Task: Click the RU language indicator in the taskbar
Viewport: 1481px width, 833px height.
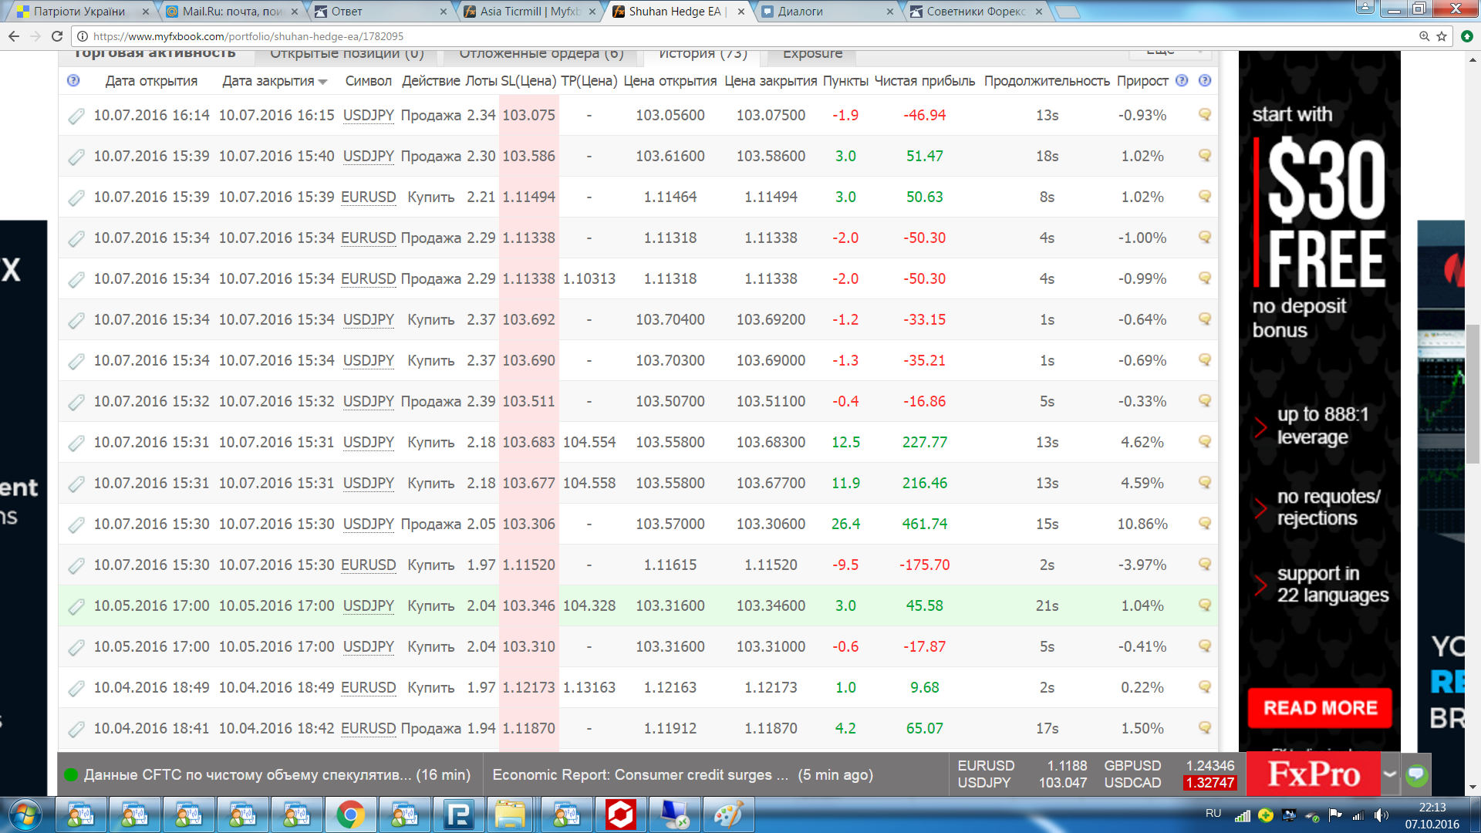Action: click(1213, 814)
